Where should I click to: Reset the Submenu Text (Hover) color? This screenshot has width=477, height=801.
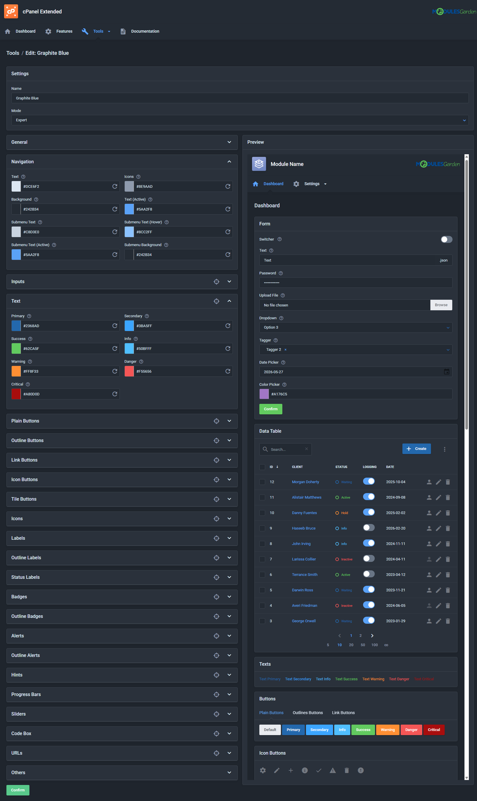tap(228, 232)
